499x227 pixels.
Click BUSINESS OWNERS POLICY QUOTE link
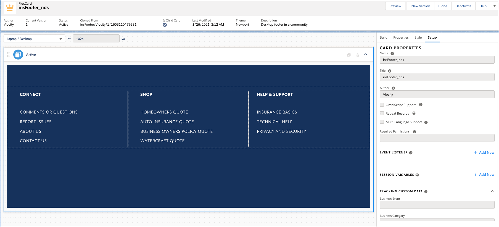176,131
